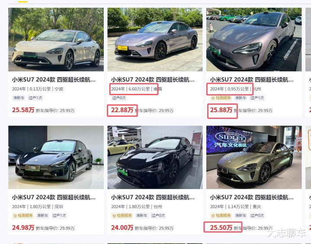
Task: Click the title of the 25.50万 listing
Action: (x=252, y=197)
